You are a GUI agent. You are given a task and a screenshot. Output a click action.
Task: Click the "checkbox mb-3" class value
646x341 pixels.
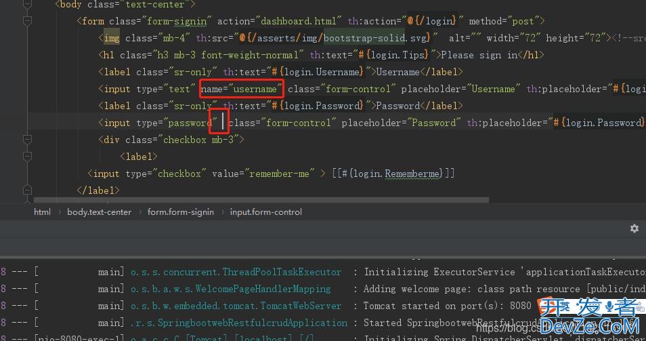tap(199, 140)
